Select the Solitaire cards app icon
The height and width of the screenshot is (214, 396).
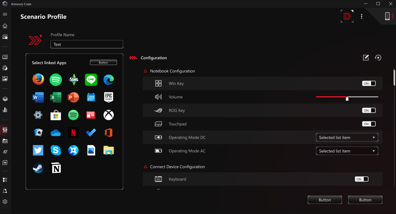pyautogui.click(x=38, y=133)
